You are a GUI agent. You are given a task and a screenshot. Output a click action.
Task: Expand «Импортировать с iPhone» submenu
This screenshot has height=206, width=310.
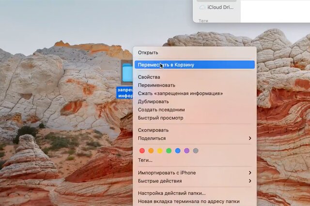click(x=194, y=173)
